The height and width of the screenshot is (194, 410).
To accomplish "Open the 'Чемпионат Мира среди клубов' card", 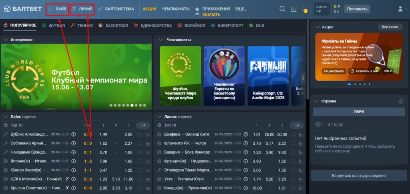I will tap(181, 76).
